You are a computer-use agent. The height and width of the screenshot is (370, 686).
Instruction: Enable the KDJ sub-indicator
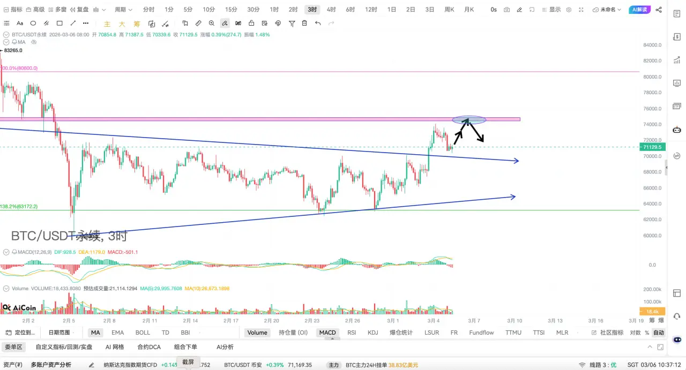tap(373, 333)
